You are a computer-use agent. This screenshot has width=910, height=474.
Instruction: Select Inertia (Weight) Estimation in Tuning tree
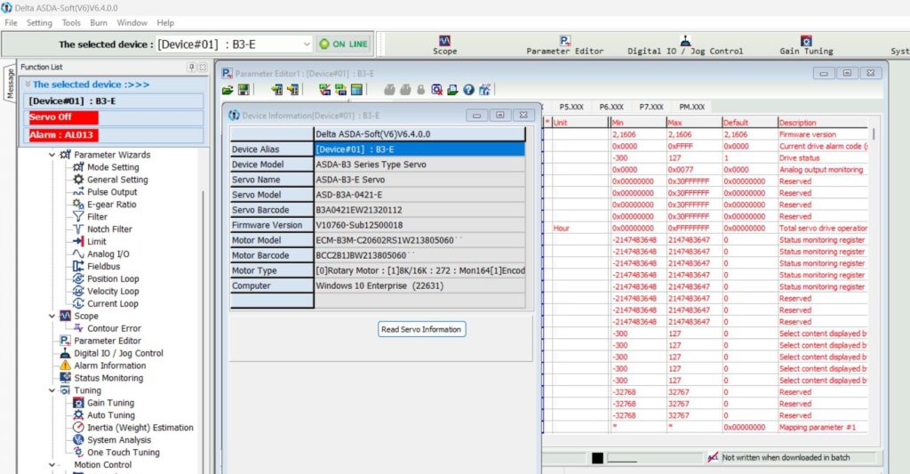[140, 428]
